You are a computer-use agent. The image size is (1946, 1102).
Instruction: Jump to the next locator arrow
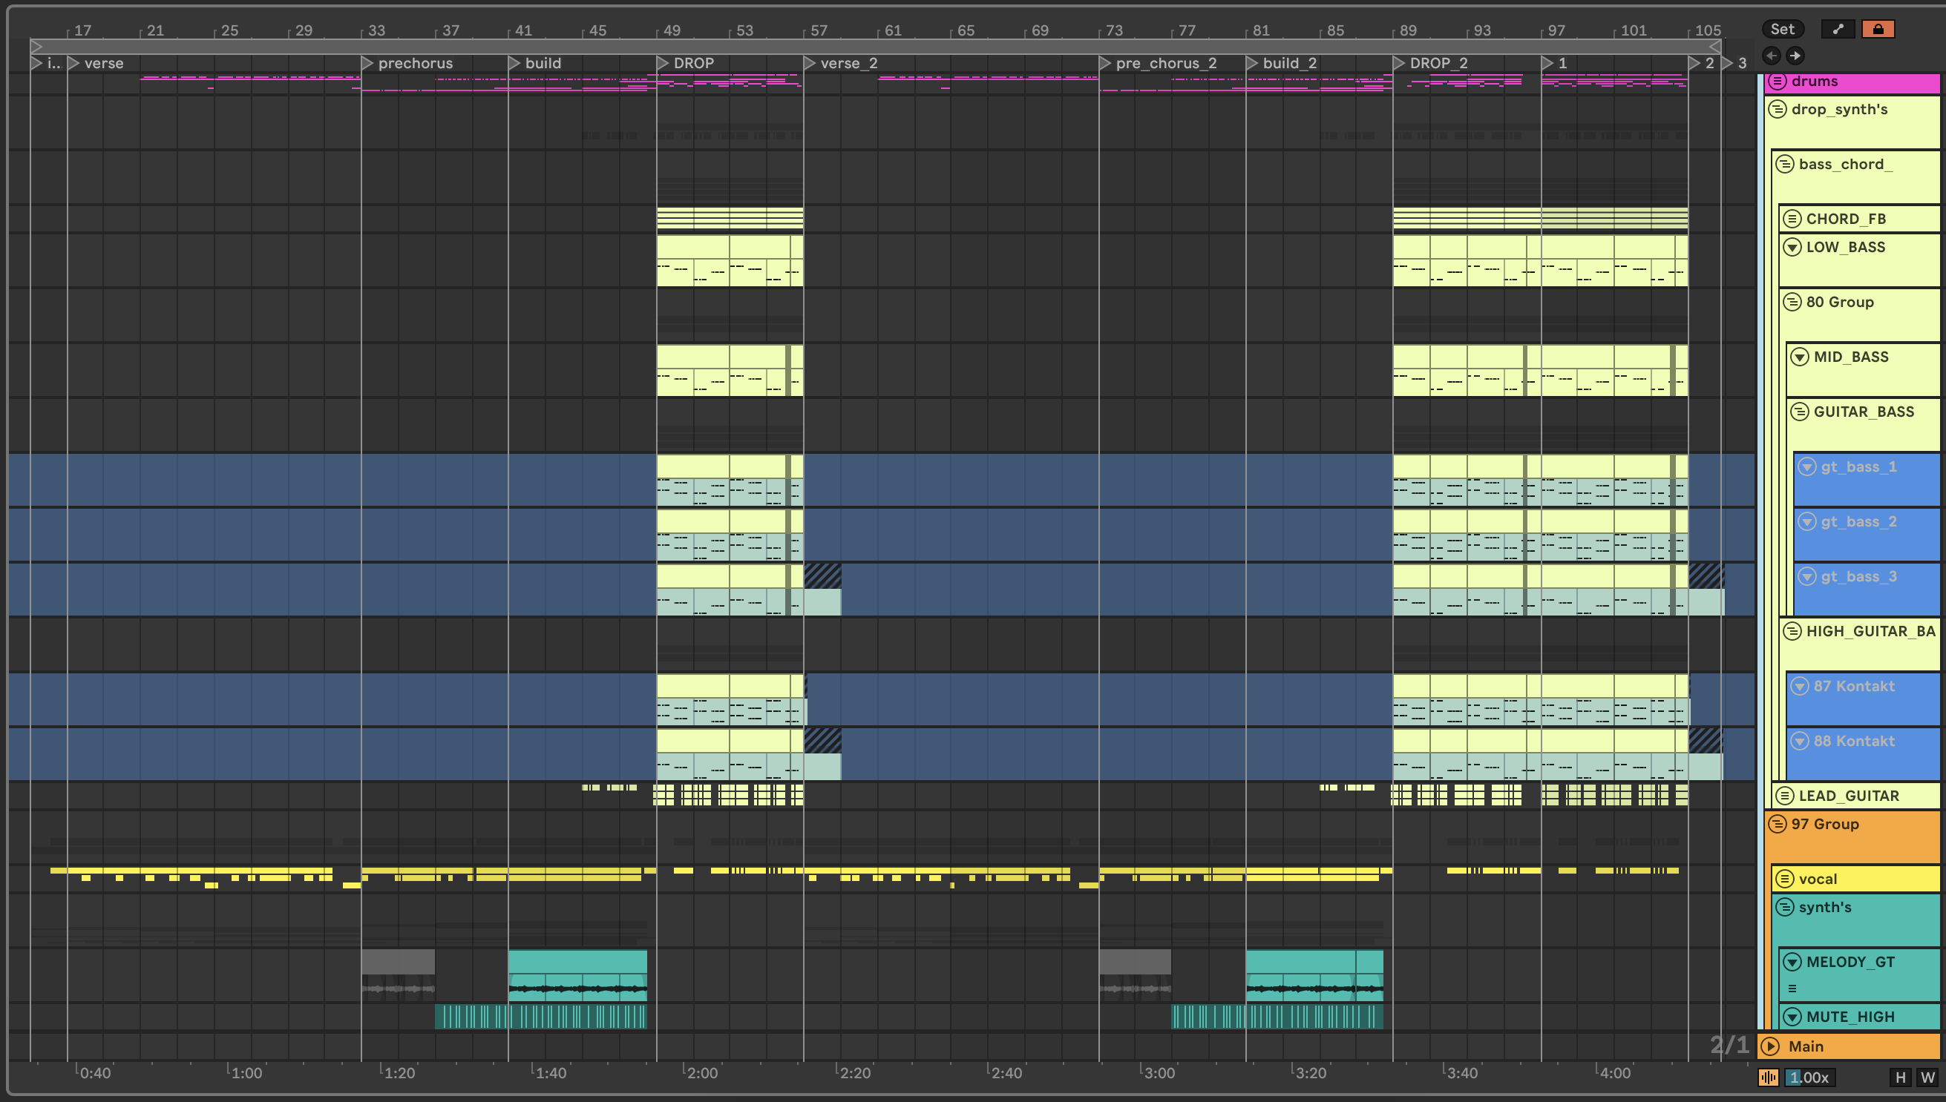click(1795, 56)
